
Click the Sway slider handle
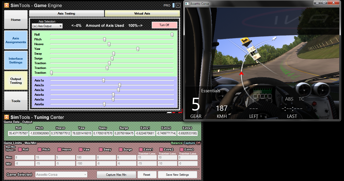tap(114, 54)
